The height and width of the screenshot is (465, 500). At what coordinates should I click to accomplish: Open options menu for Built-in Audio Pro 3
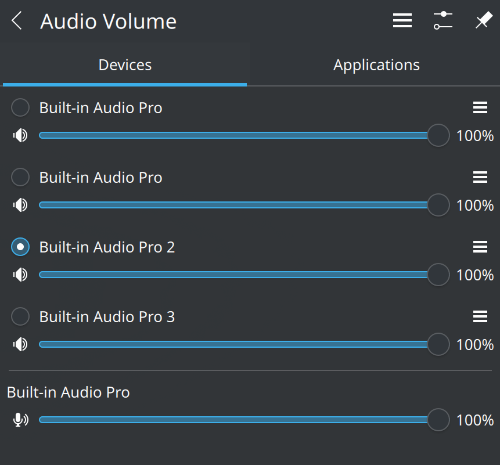[x=480, y=316]
